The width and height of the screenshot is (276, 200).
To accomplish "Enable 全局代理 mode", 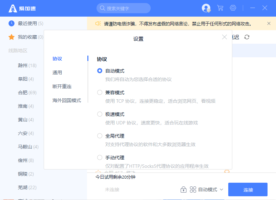I will tap(100, 136).
